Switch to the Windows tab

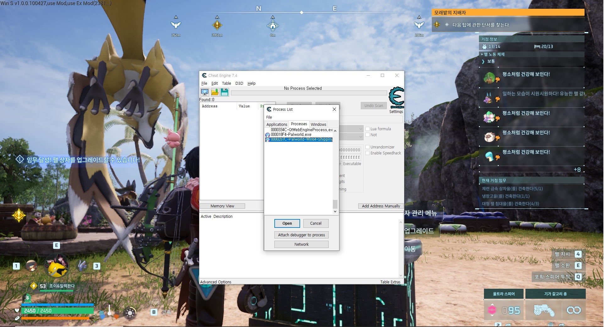(x=318, y=124)
